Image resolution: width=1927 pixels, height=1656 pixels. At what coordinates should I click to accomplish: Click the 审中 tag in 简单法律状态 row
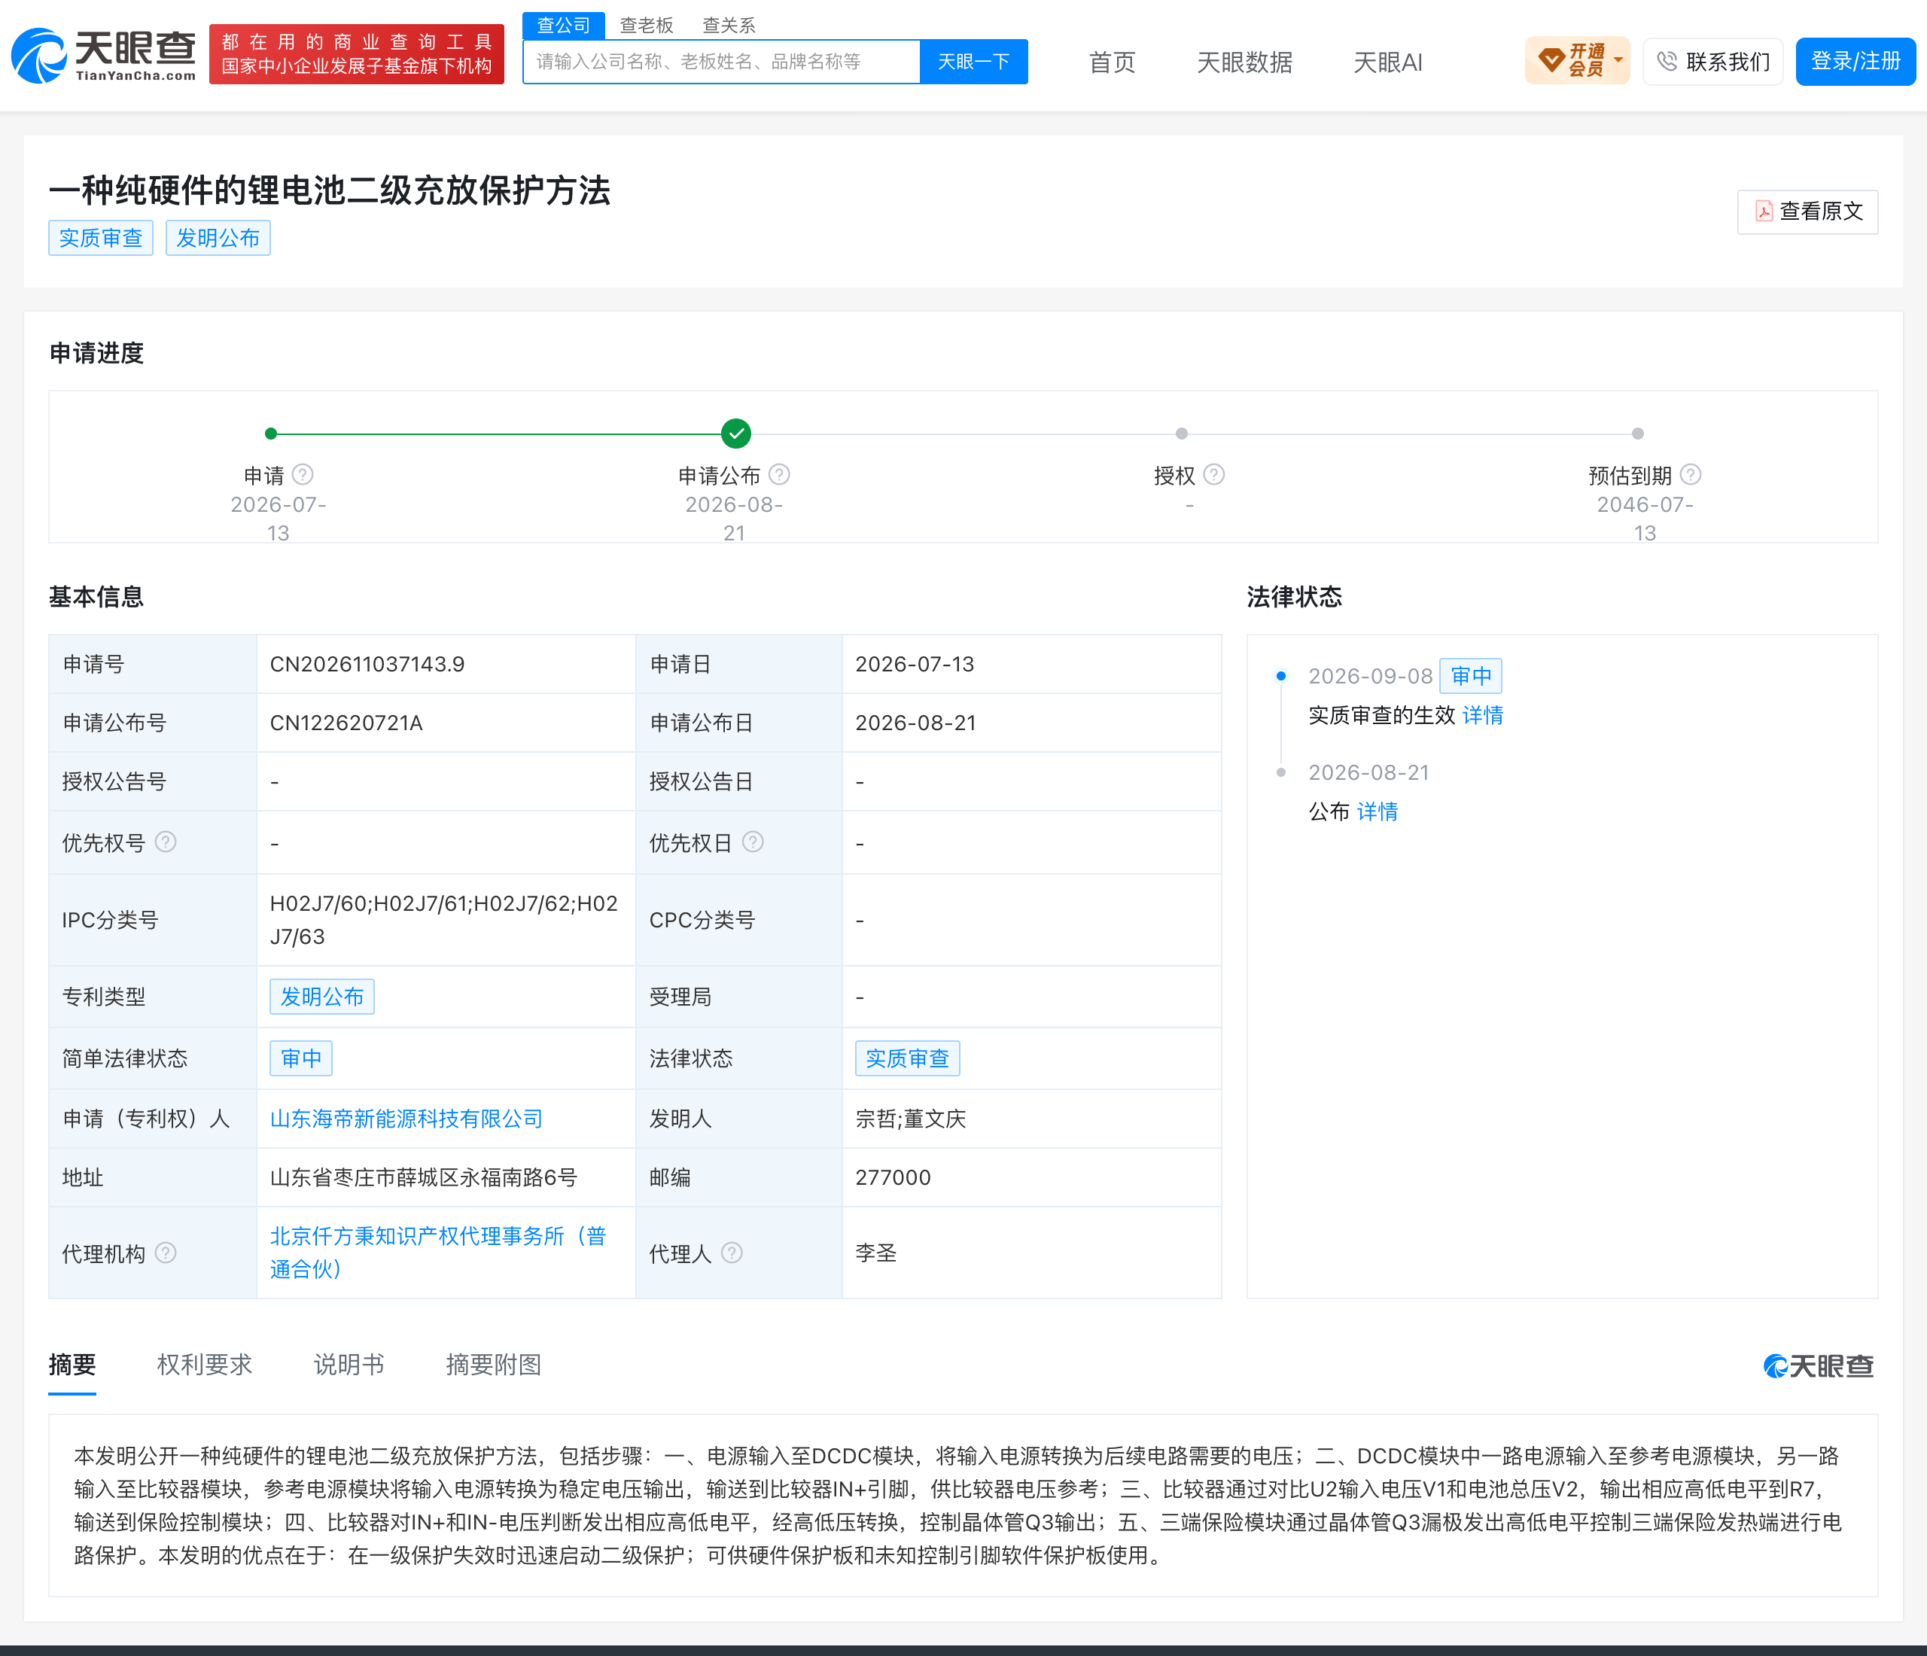coord(301,1058)
